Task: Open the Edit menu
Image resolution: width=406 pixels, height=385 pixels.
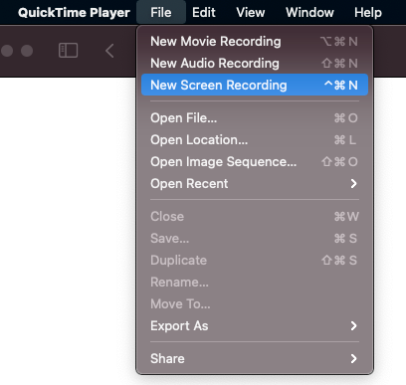Action: pos(204,13)
